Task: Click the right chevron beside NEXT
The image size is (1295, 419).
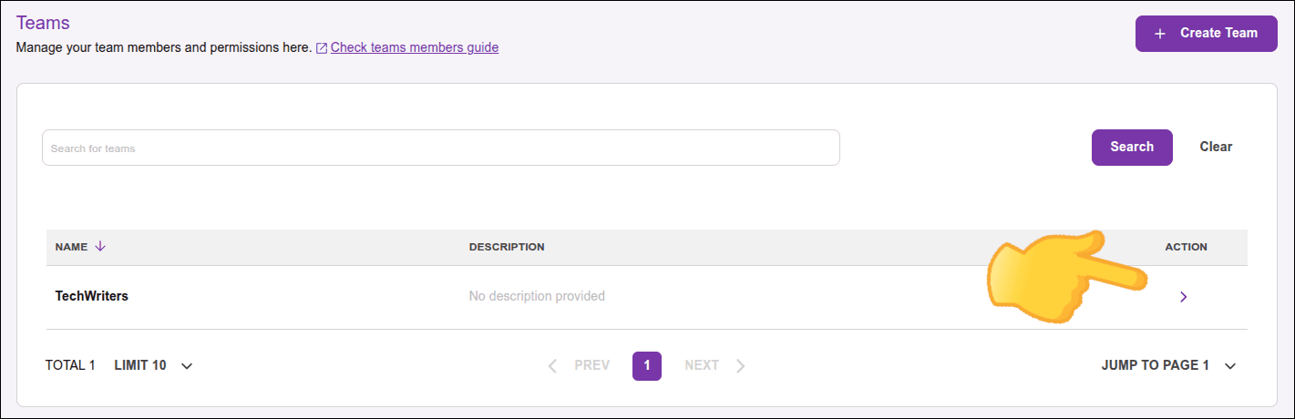Action: [741, 366]
